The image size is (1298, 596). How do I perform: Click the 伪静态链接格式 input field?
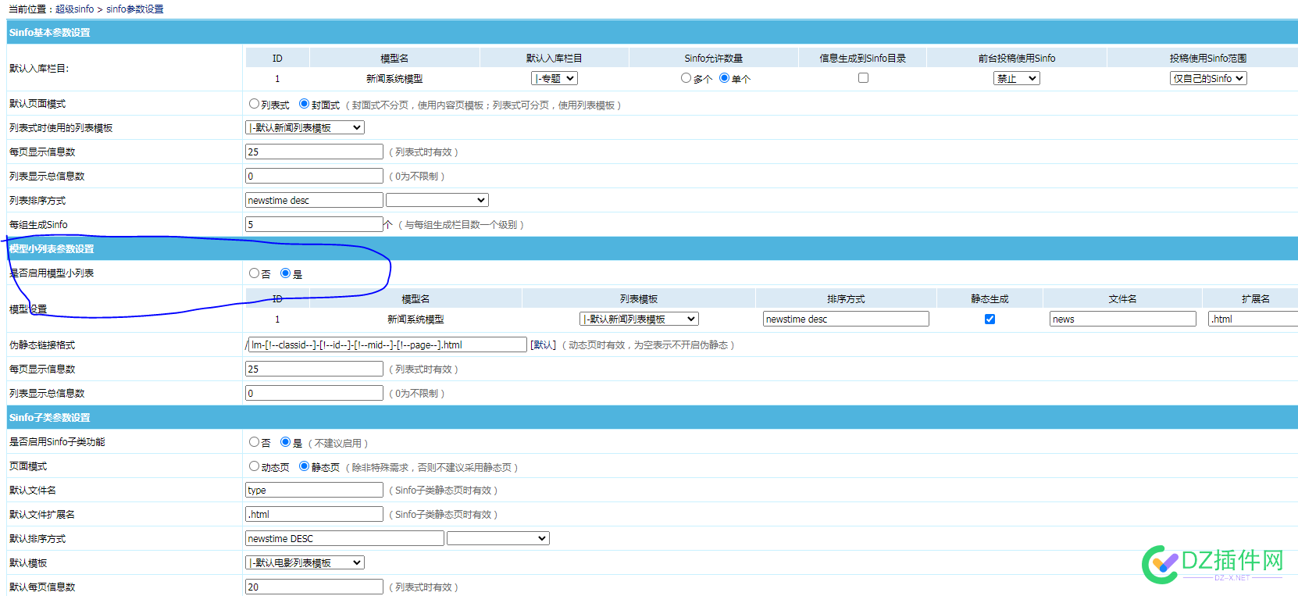387,344
